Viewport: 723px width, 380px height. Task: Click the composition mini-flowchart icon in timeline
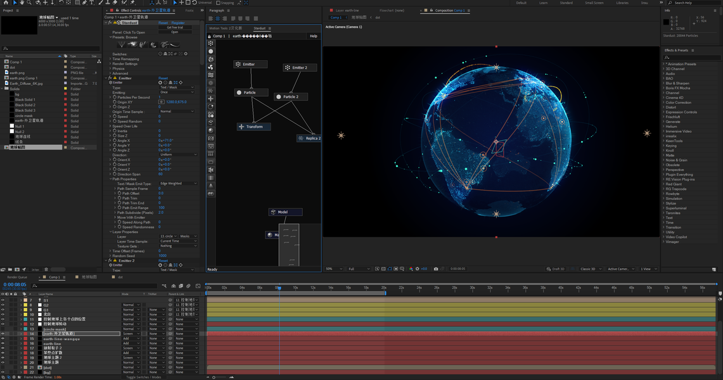164,286
